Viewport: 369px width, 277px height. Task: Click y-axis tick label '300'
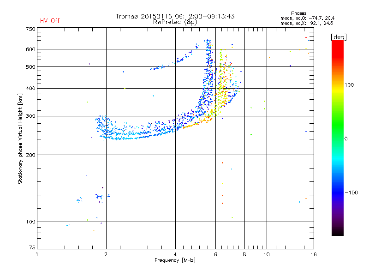click(x=30, y=116)
